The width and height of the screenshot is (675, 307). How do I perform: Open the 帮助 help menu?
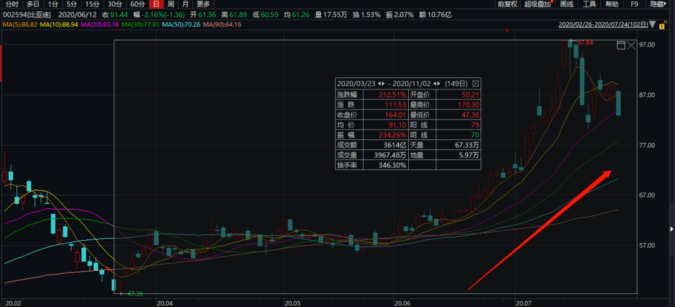pyautogui.click(x=611, y=4)
